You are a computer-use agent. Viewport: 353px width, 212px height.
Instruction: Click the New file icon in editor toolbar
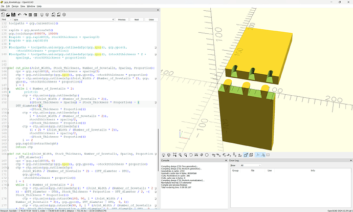click(3, 15)
